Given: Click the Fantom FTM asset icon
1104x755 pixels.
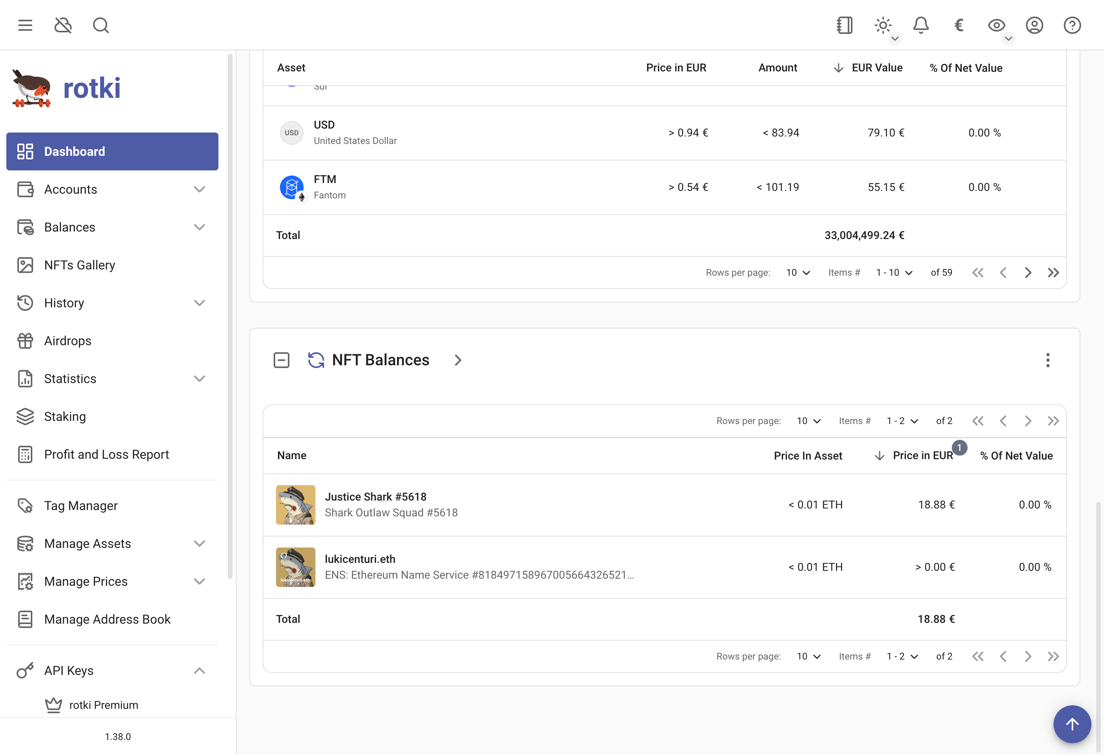Looking at the screenshot, I should click(x=292, y=188).
